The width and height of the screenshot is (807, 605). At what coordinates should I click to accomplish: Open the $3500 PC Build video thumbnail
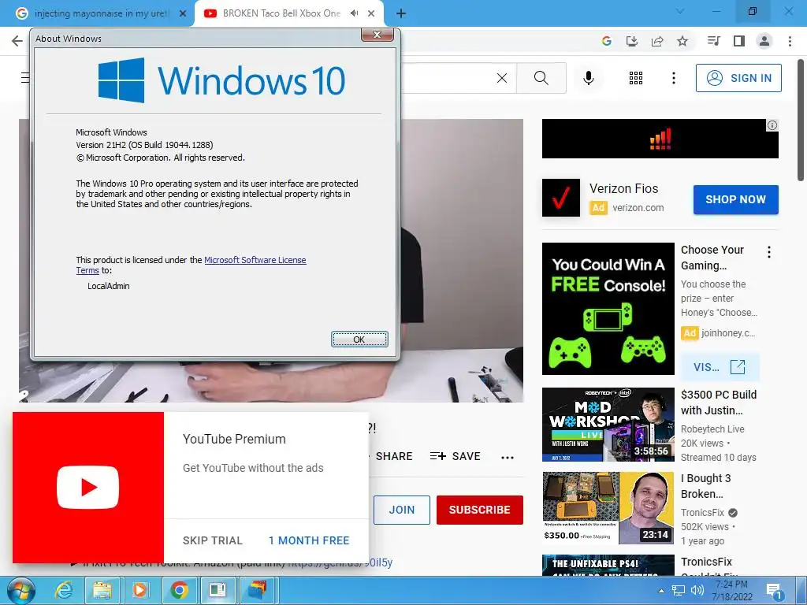(x=608, y=425)
